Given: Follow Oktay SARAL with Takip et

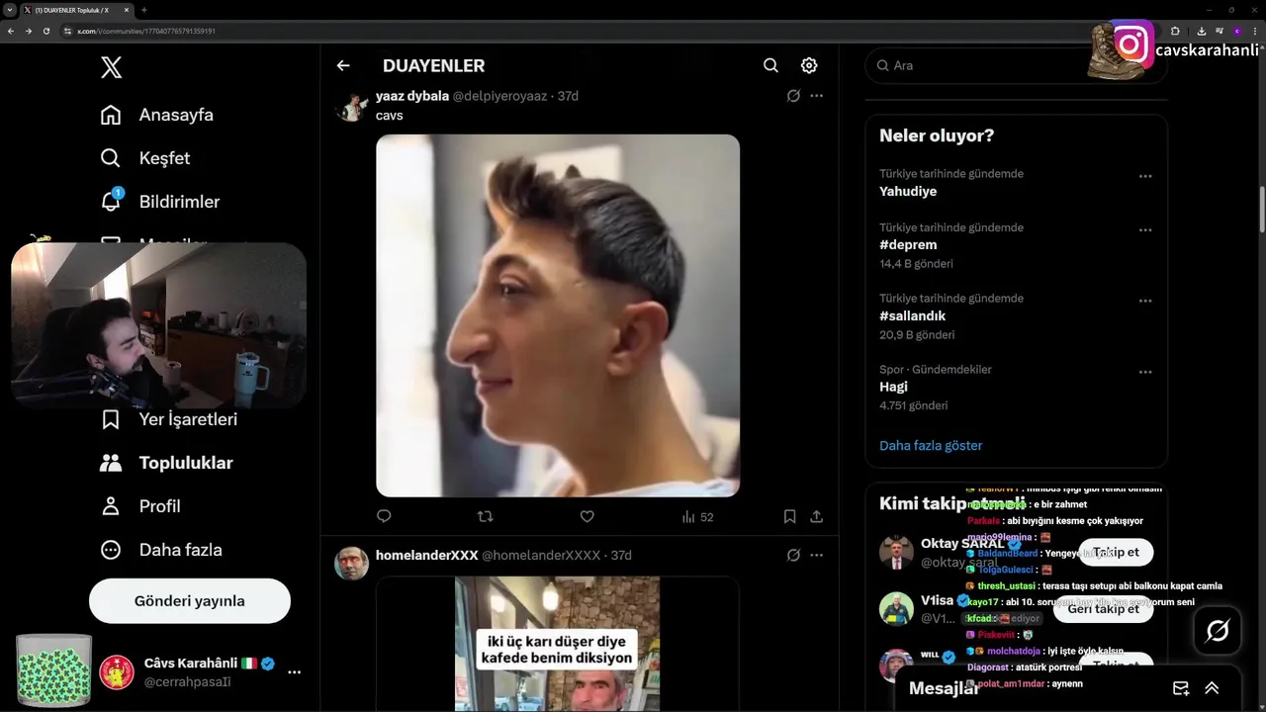Looking at the screenshot, I should (x=1116, y=552).
